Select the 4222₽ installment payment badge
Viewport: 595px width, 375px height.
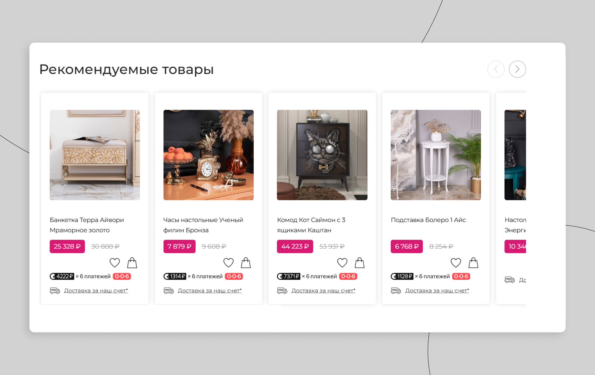coord(62,276)
